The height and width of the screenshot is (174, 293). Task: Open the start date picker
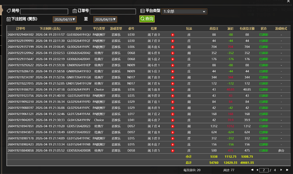65,19
